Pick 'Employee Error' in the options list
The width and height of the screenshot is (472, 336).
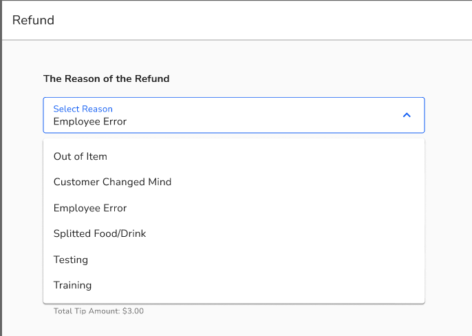pos(90,208)
